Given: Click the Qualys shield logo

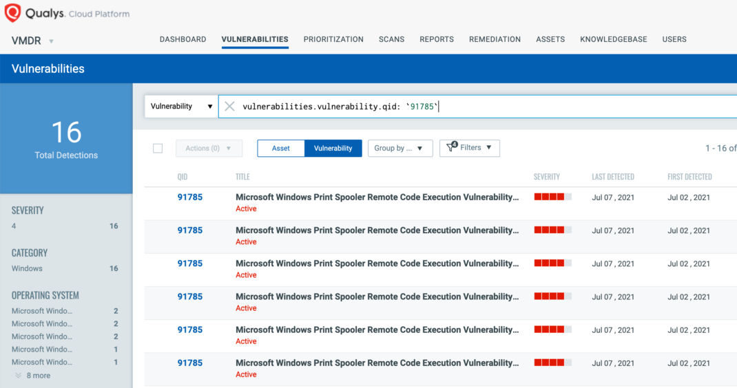Looking at the screenshot, I should [12, 12].
